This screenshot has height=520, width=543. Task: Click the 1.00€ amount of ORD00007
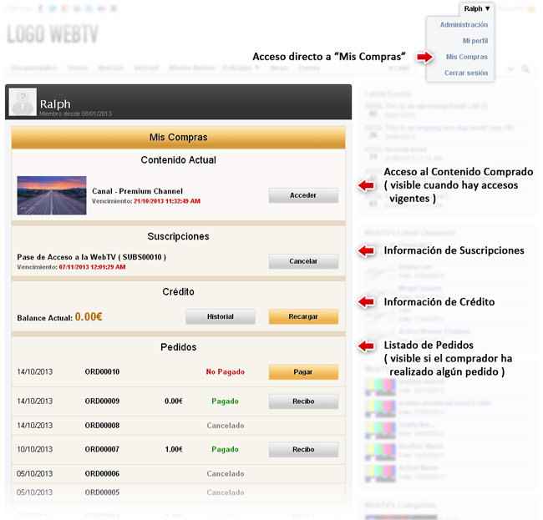pos(174,449)
